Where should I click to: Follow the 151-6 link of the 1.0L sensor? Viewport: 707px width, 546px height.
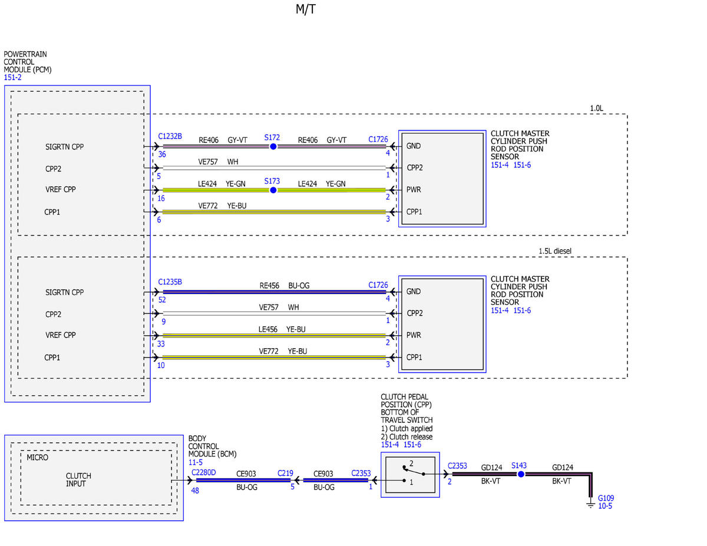pyautogui.click(x=522, y=165)
